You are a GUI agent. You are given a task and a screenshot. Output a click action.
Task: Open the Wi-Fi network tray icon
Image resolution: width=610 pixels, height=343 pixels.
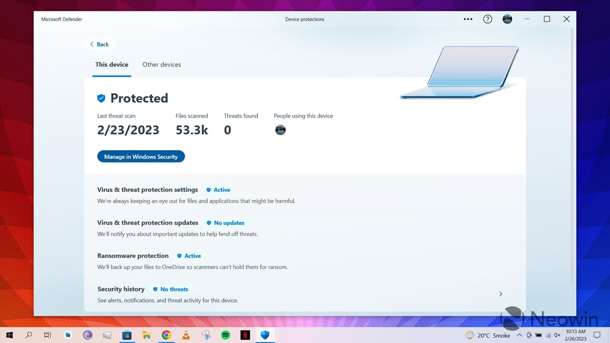(x=549, y=335)
